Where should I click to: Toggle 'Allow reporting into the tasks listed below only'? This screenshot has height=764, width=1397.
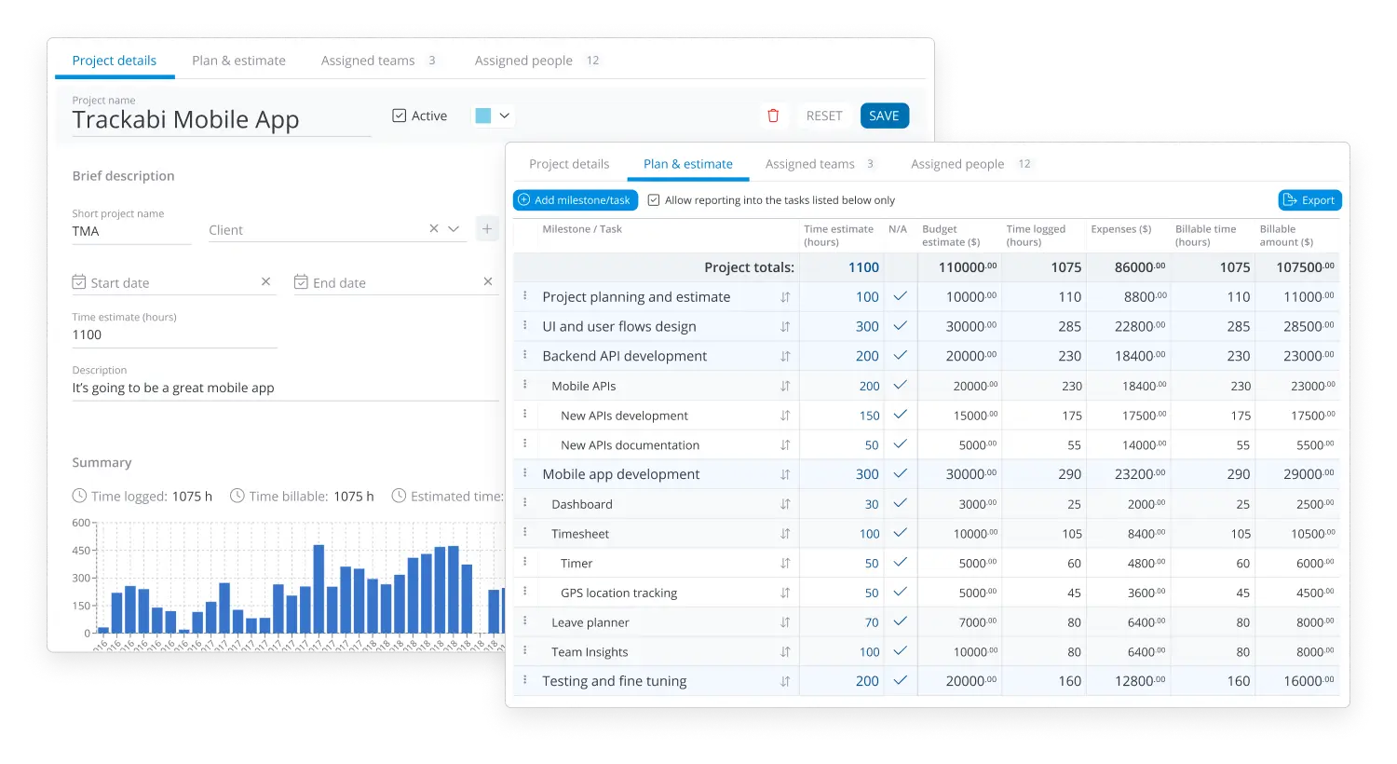(x=653, y=199)
